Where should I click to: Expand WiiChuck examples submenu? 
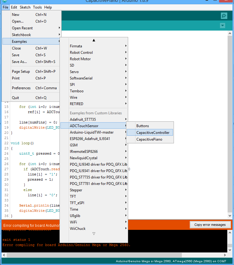click(x=94, y=229)
